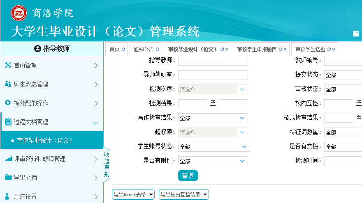
Task: Open the 是否有附件 dropdown
Action: point(213,161)
